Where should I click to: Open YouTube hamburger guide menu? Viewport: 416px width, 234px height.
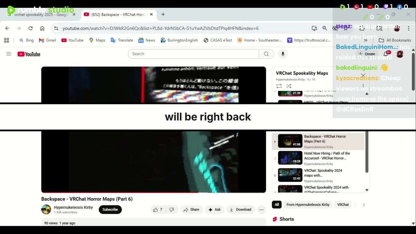tap(9, 54)
